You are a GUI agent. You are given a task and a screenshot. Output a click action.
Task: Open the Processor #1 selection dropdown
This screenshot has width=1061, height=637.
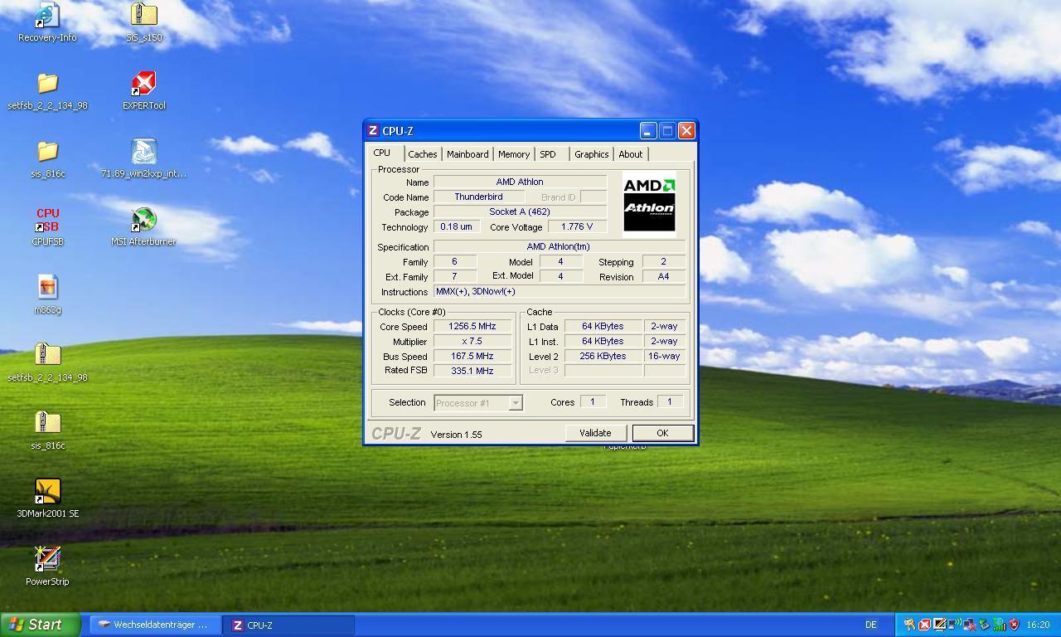pos(478,403)
